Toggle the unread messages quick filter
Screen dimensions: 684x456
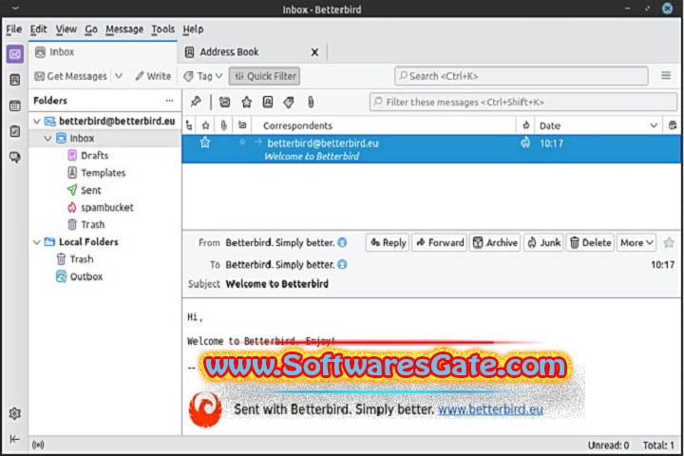point(224,102)
